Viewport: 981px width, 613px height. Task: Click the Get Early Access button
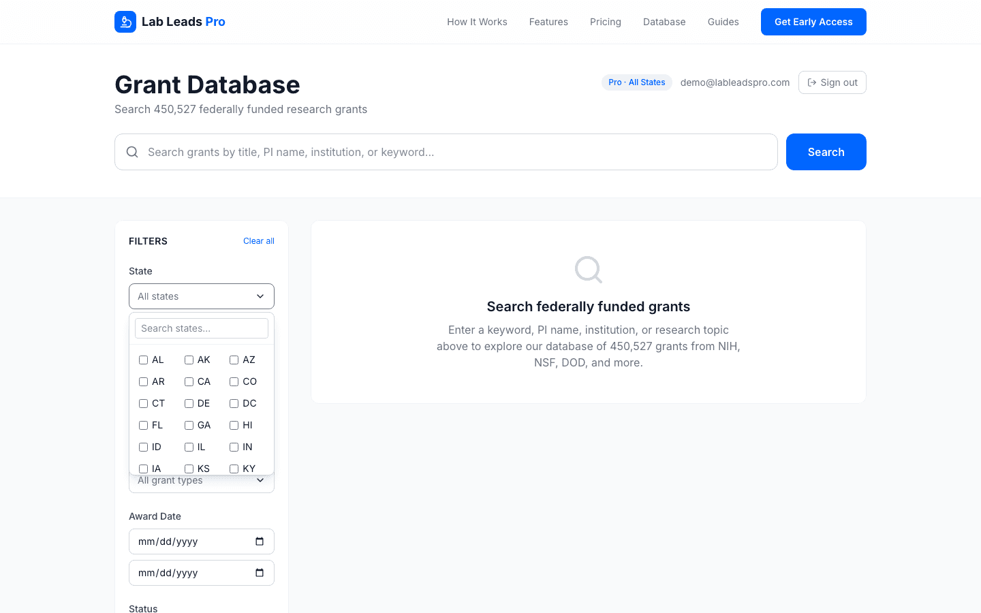pyautogui.click(x=813, y=22)
